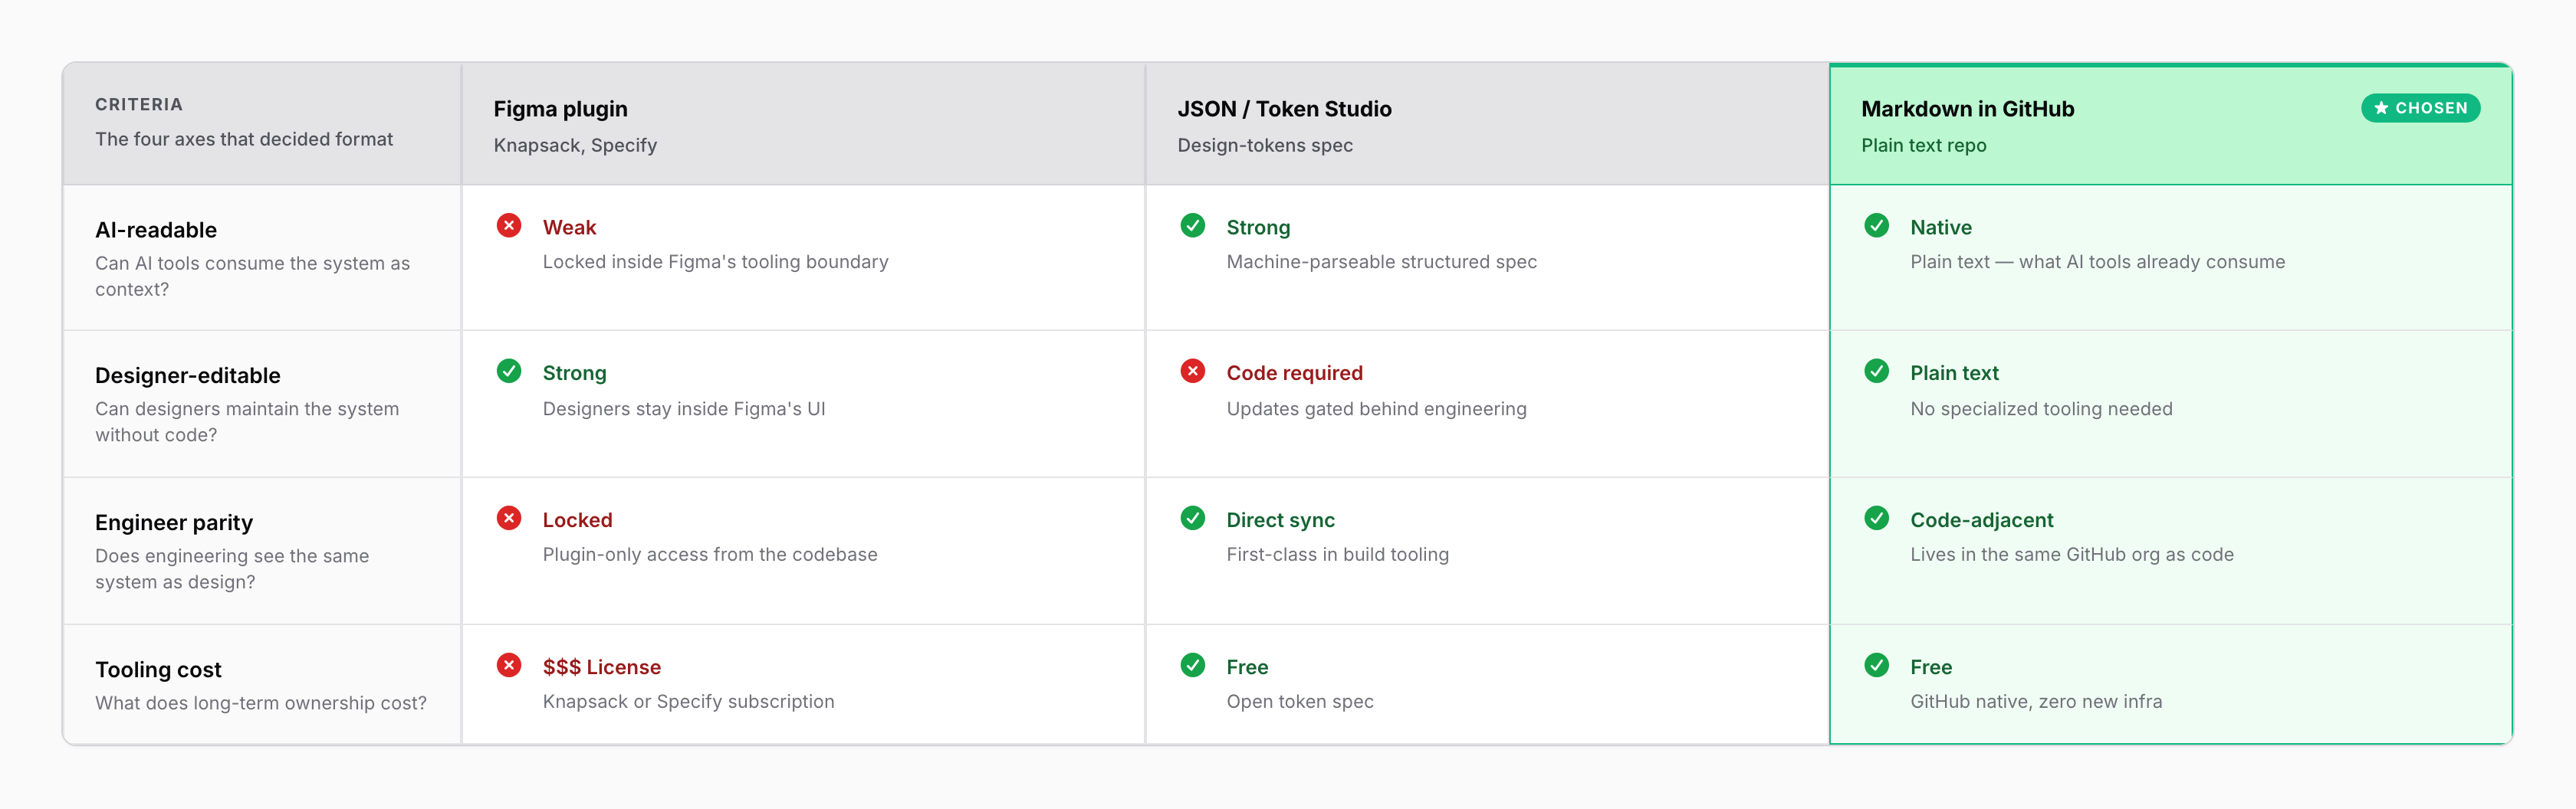Click 'Can designers maintain the system without code?'

tap(247, 421)
